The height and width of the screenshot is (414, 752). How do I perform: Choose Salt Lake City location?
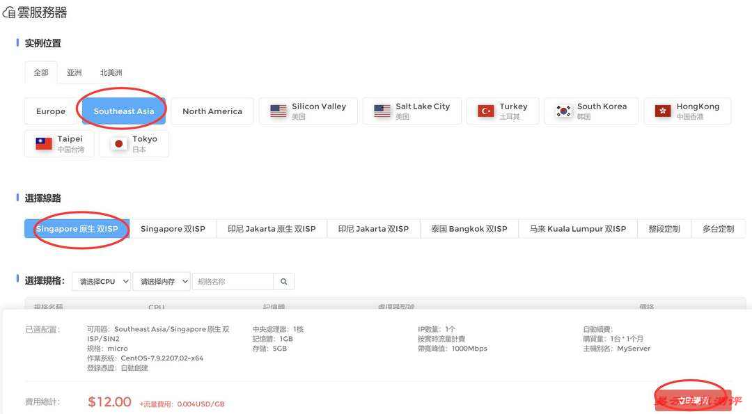(x=412, y=111)
